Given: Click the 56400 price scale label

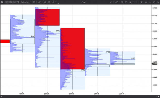Looking at the screenshot, I should point(155,15).
